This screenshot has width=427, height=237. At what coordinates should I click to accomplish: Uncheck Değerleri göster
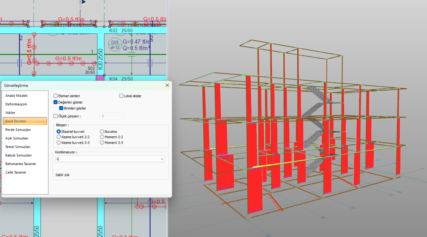(56, 102)
